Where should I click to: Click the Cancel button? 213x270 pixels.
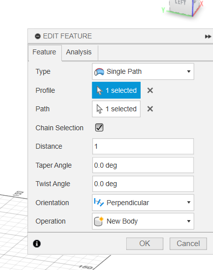coord(188,244)
